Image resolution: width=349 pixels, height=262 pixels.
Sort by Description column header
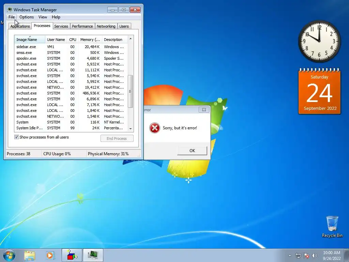pyautogui.click(x=115, y=40)
